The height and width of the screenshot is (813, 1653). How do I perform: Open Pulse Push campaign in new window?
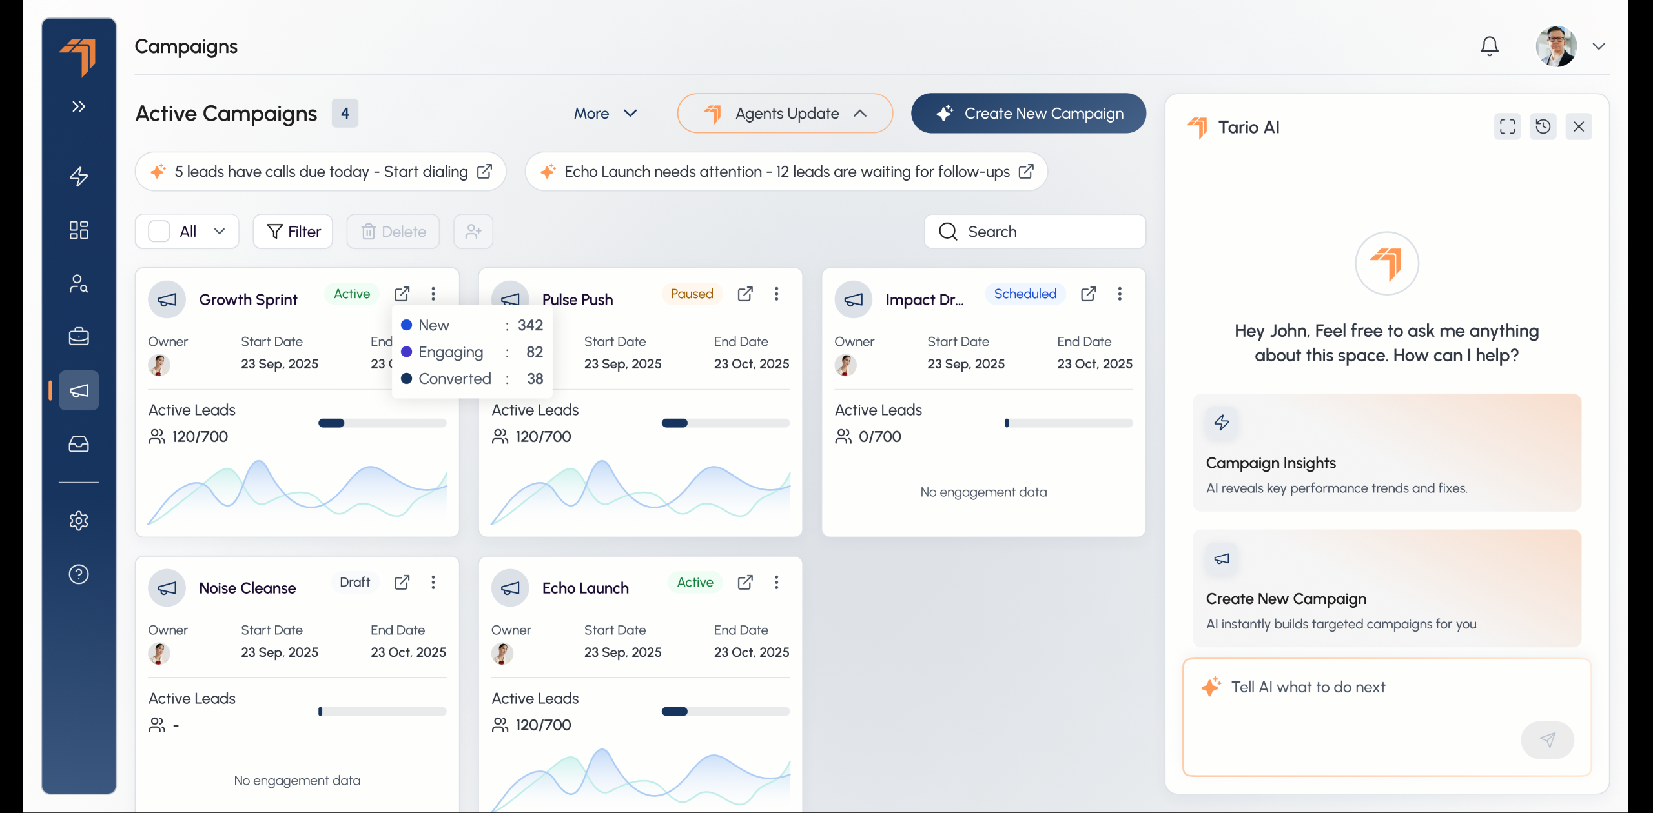tap(745, 294)
